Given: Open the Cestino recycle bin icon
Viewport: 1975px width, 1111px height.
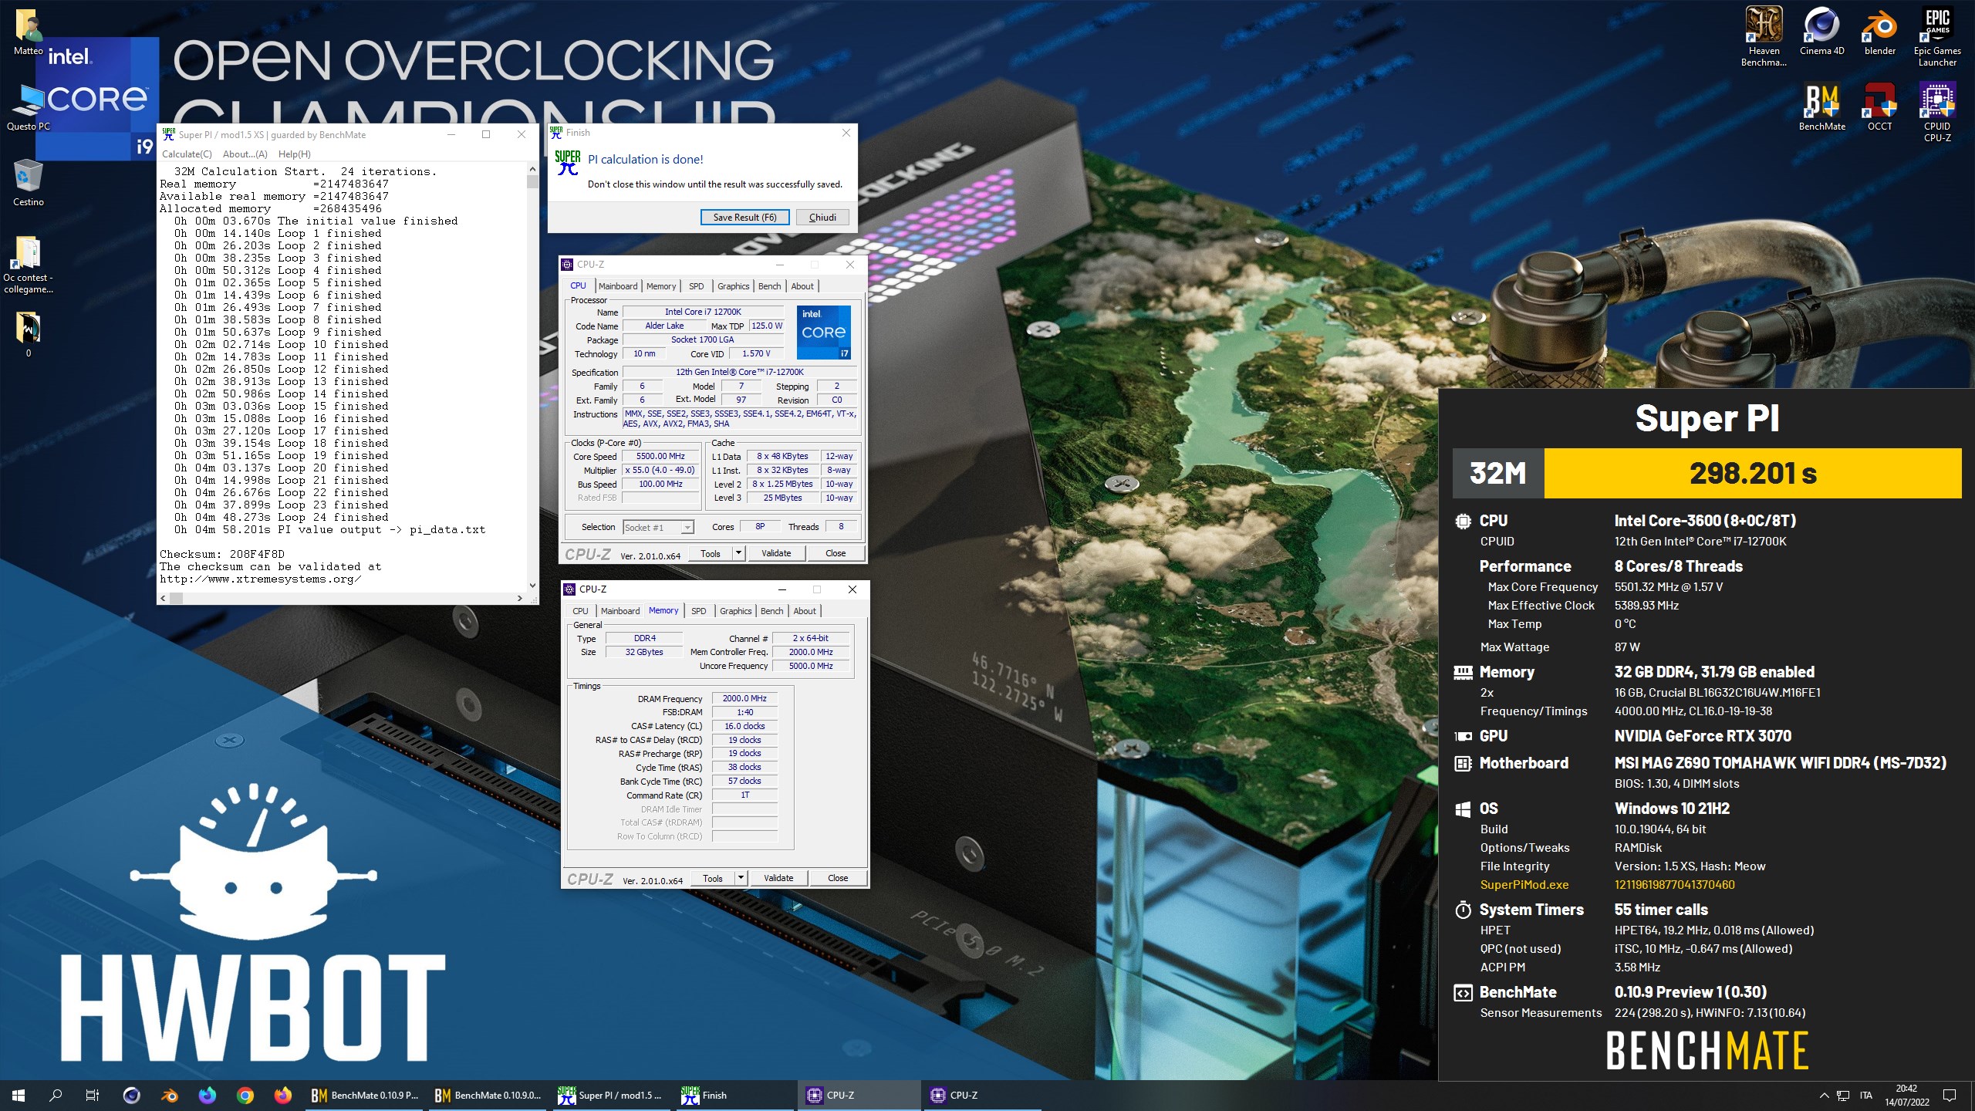Looking at the screenshot, I should (29, 184).
